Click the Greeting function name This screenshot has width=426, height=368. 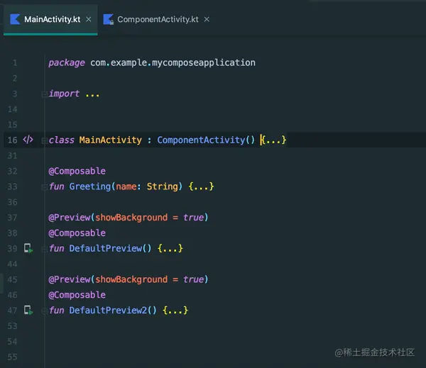(x=90, y=186)
